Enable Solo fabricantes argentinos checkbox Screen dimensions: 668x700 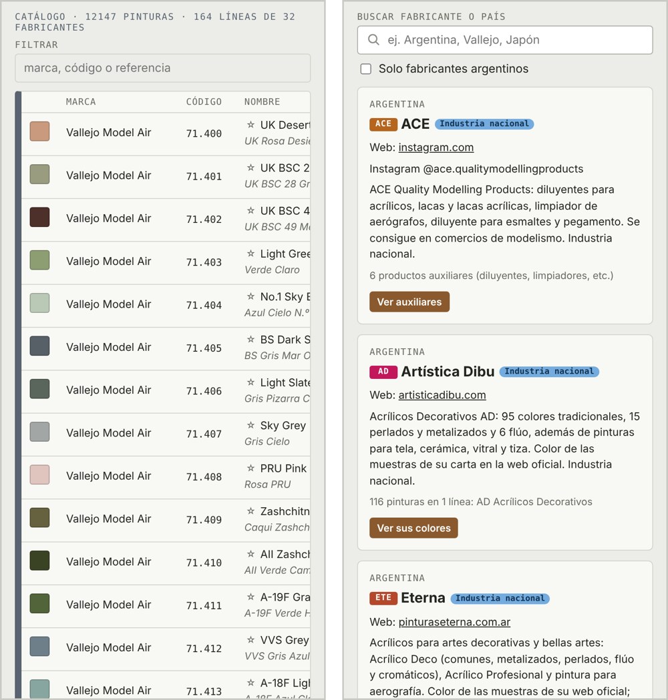[366, 69]
